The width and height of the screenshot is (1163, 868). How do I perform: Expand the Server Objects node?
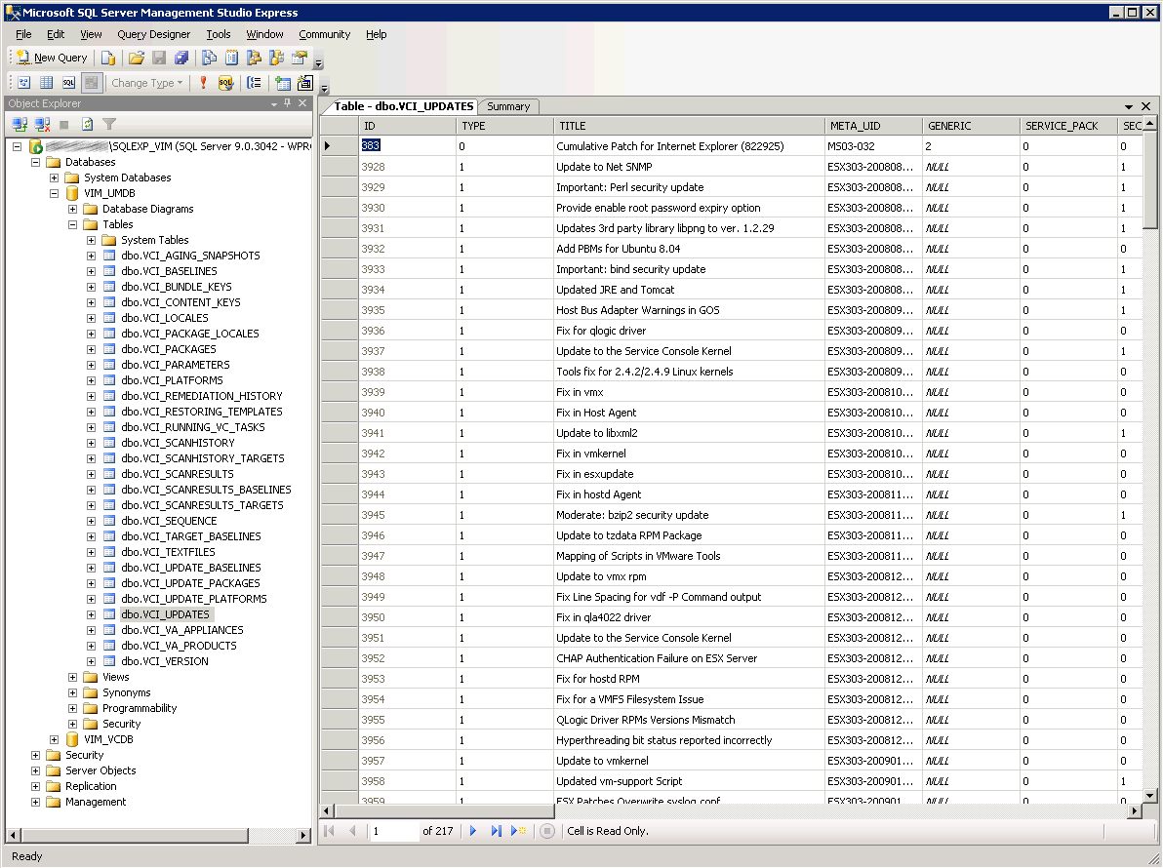[x=35, y=770]
